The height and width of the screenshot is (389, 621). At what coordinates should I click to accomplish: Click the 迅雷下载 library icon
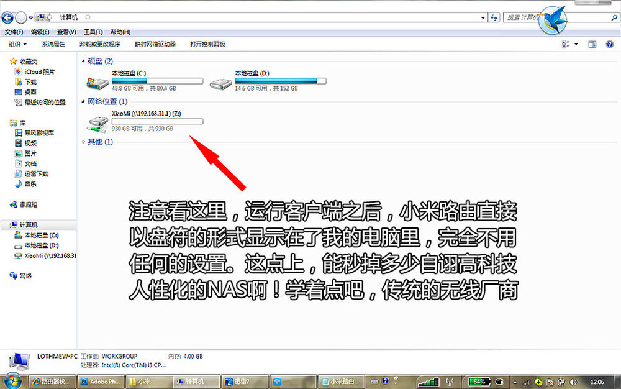click(18, 173)
